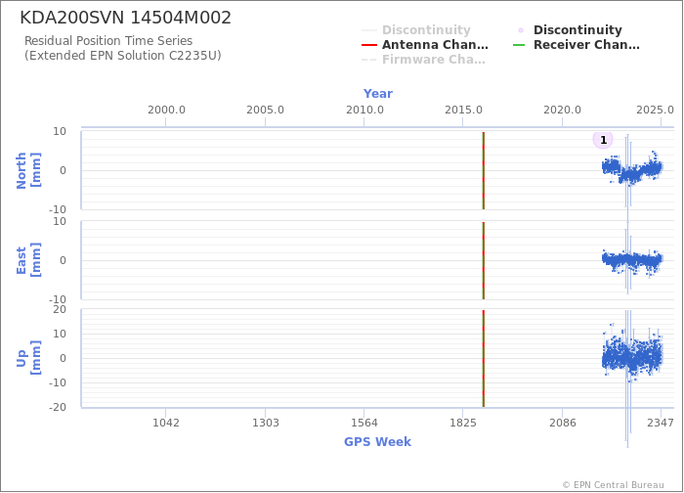Toggle the Antenna Change legend entry
This screenshot has width=684, height=493.
pyautogui.click(x=425, y=45)
